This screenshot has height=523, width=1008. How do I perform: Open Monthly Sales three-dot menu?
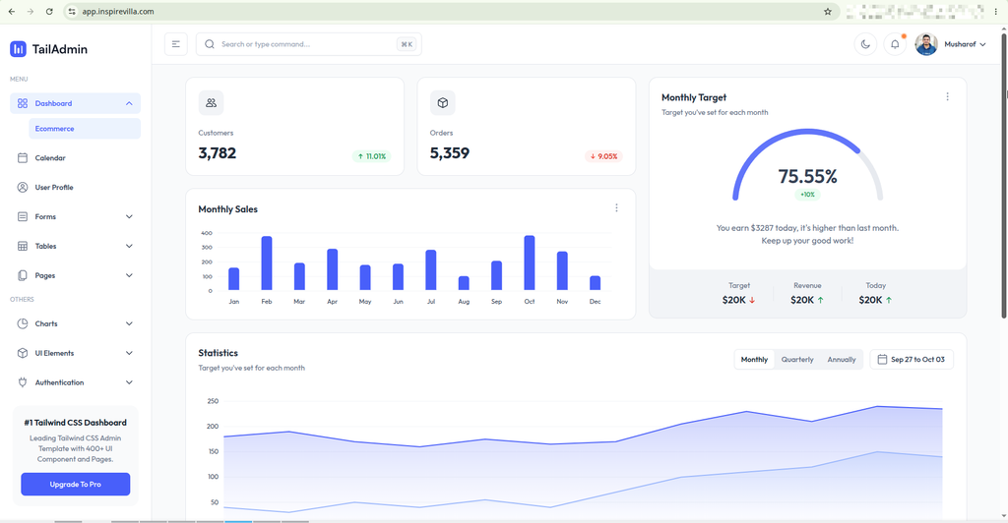click(x=616, y=207)
